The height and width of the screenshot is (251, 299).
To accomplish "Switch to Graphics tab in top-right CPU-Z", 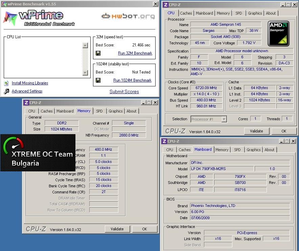I will (x=255, y=13).
